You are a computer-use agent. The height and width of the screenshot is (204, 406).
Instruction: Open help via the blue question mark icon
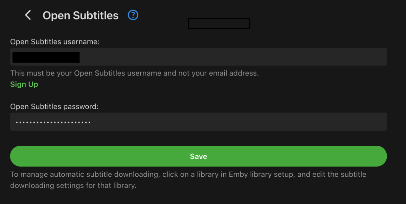[x=133, y=15]
